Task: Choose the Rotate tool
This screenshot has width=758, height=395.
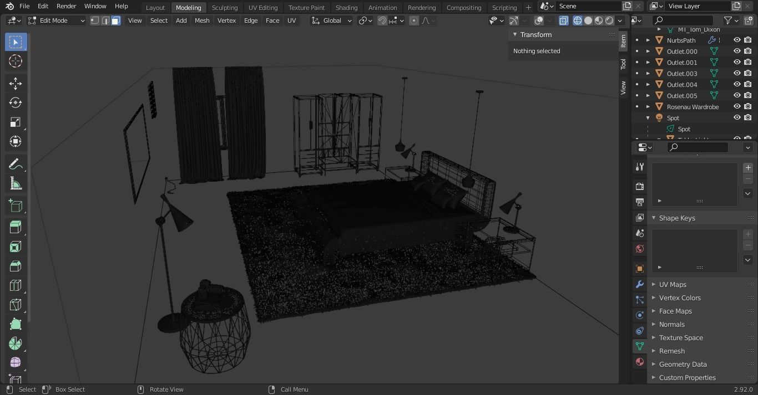Action: (x=16, y=103)
